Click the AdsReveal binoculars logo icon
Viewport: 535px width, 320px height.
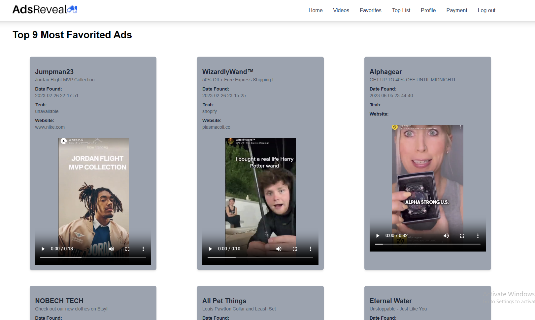pos(72,9)
